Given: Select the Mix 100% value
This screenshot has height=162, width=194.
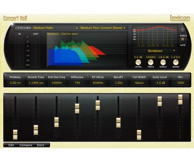Looking at the screenshot, I should 180,83.
